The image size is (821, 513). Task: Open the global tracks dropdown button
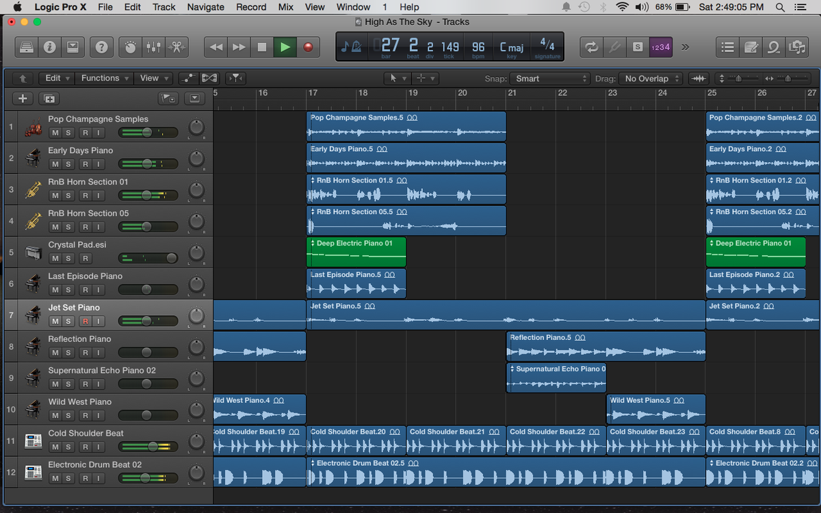195,98
